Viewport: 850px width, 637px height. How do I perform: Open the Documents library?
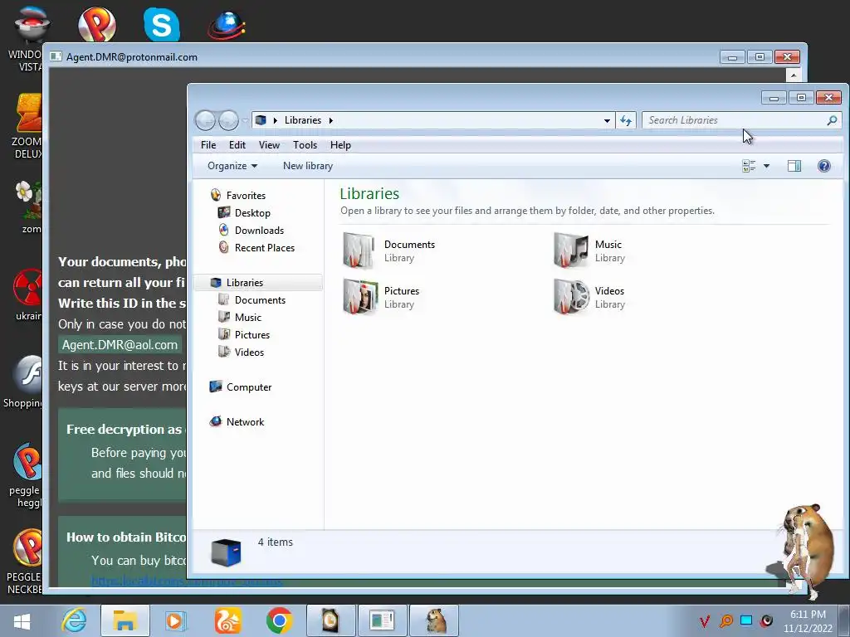pos(390,250)
